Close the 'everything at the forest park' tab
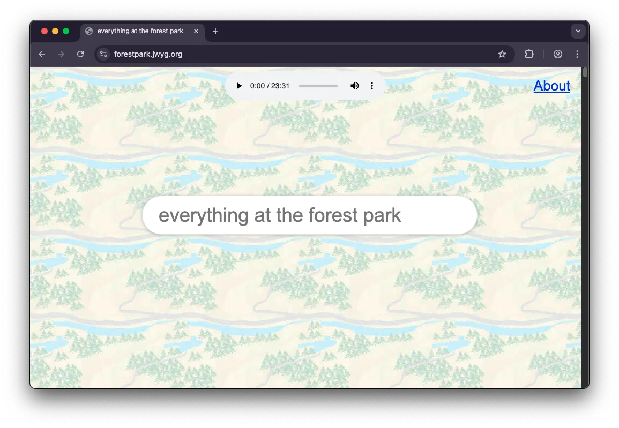Viewport: 619px width, 428px height. pos(196,31)
